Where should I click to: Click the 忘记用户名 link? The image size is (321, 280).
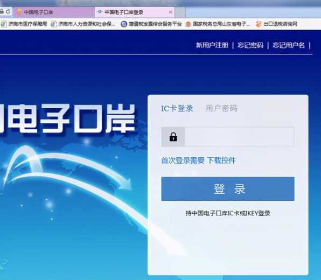point(289,45)
